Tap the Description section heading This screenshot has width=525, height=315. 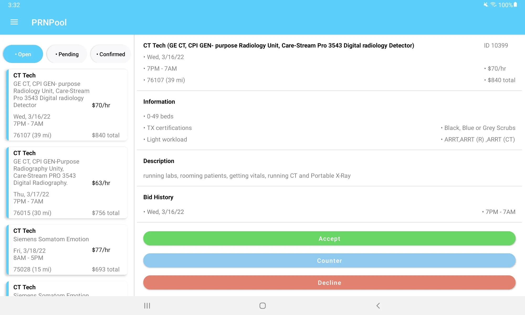point(159,161)
